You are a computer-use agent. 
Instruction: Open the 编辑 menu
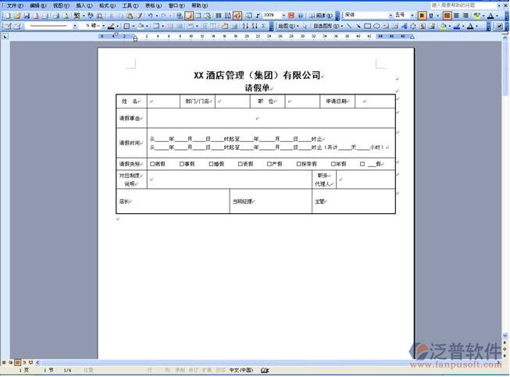(38, 5)
